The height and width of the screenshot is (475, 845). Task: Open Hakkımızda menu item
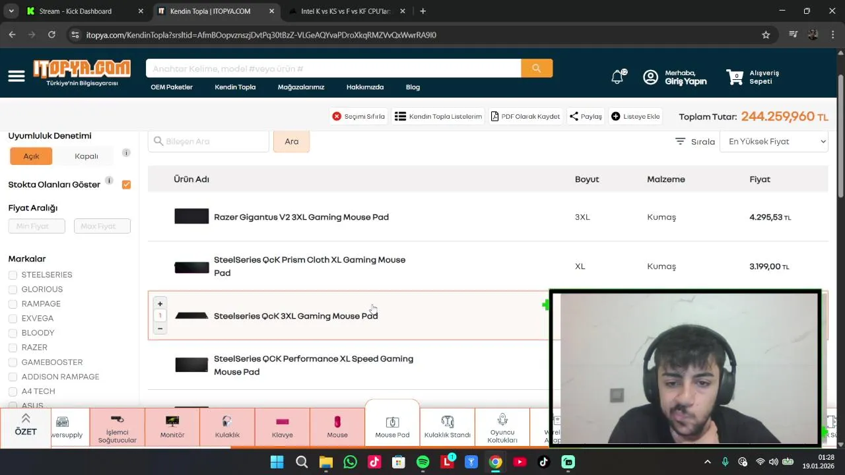coord(365,87)
